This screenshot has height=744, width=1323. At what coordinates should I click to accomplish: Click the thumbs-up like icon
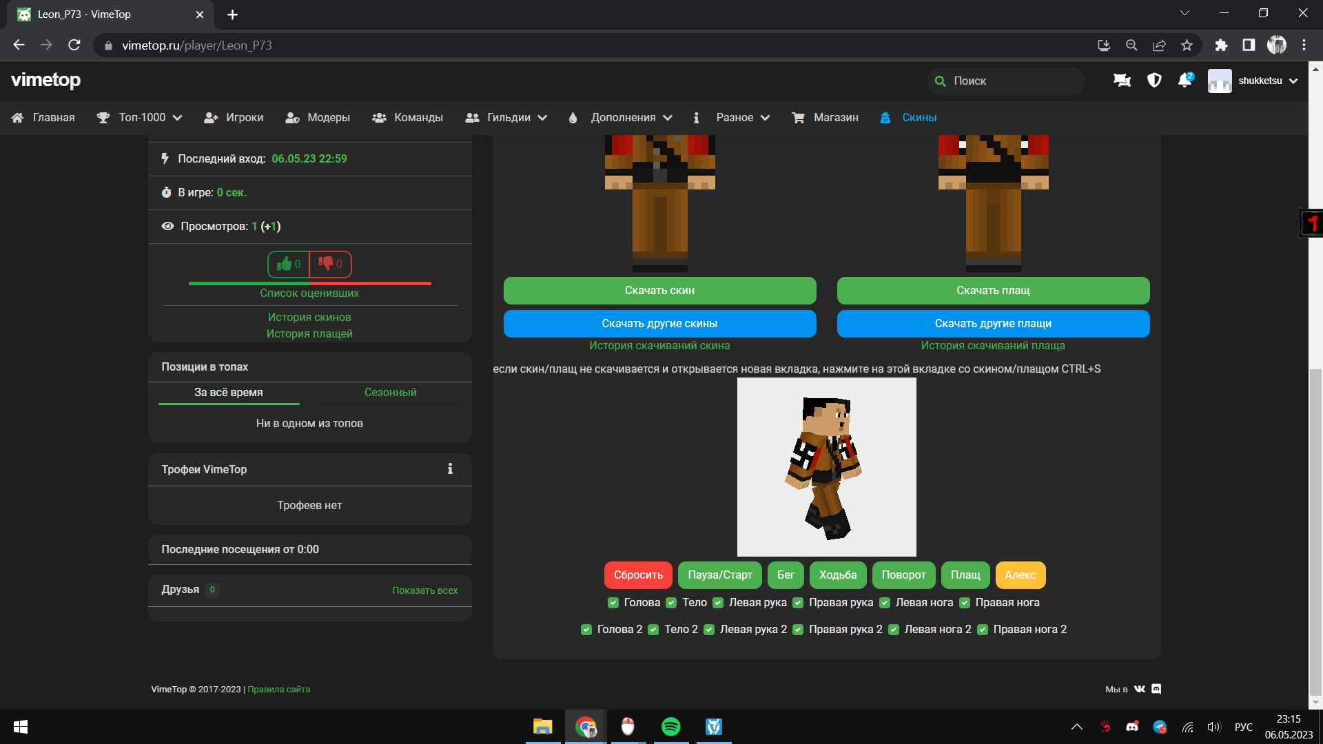click(x=284, y=264)
